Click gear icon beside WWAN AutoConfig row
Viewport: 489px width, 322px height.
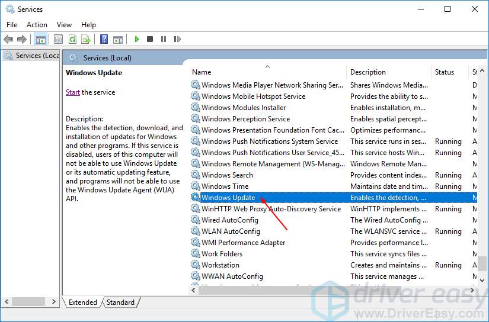pyautogui.click(x=195, y=276)
